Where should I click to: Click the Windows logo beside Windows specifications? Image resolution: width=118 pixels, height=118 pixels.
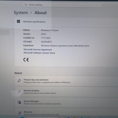18,21
